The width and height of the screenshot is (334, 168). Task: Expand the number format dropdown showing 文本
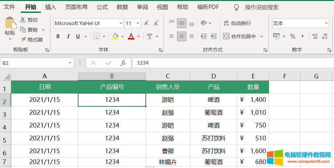326,23
